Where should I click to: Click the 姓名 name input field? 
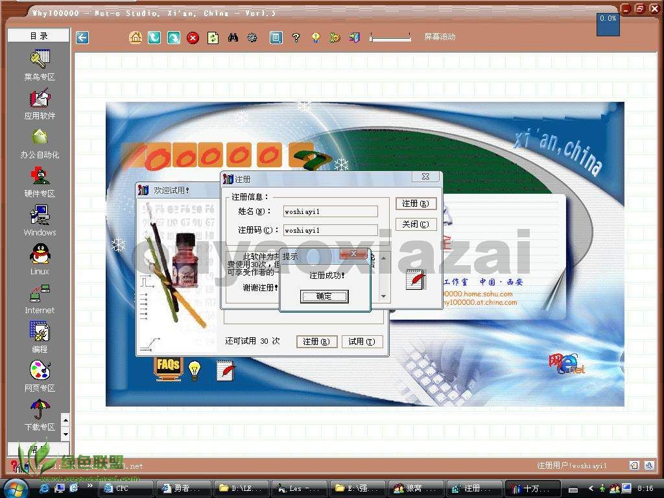pos(330,211)
